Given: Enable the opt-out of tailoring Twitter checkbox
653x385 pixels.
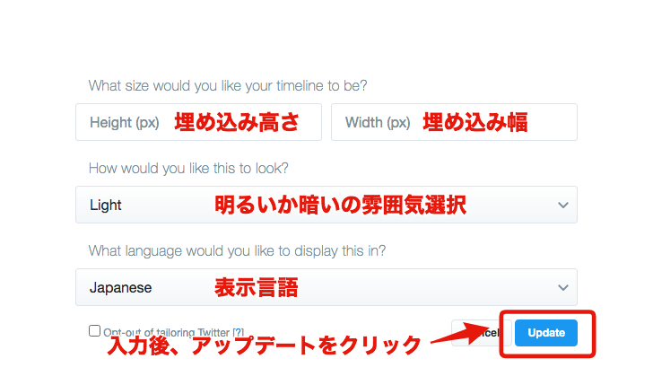Looking at the screenshot, I should click(x=94, y=331).
